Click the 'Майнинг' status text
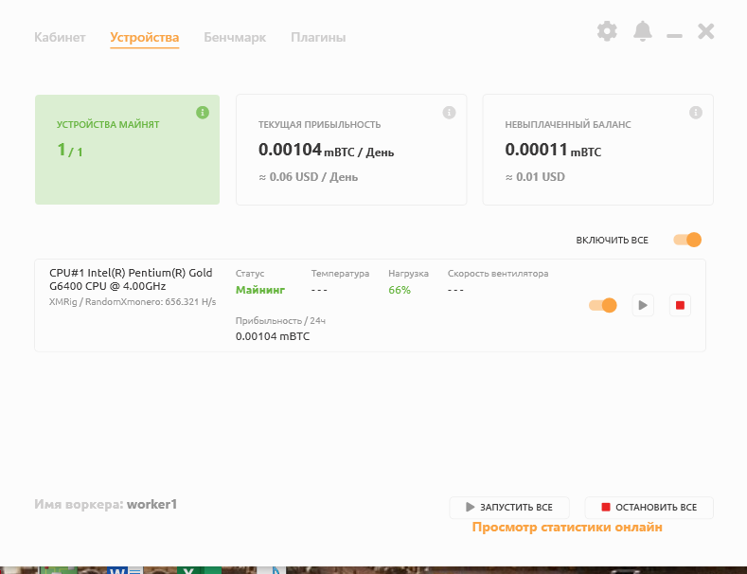Screen dimensions: 747x574 click(x=260, y=290)
